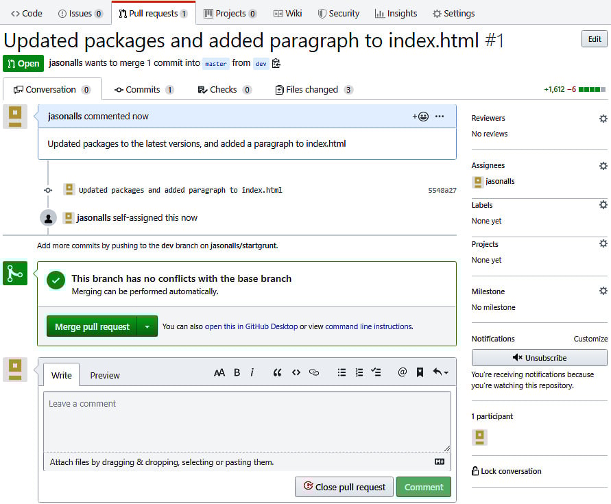
Task: Mention a user with @ icon
Action: (402, 372)
